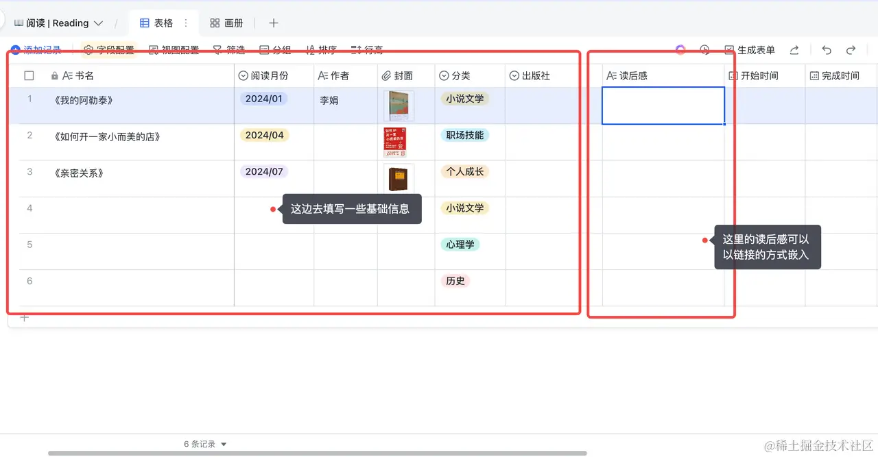Click the 生成表单 generate form button
The width and height of the screenshot is (878, 457).
(752, 49)
